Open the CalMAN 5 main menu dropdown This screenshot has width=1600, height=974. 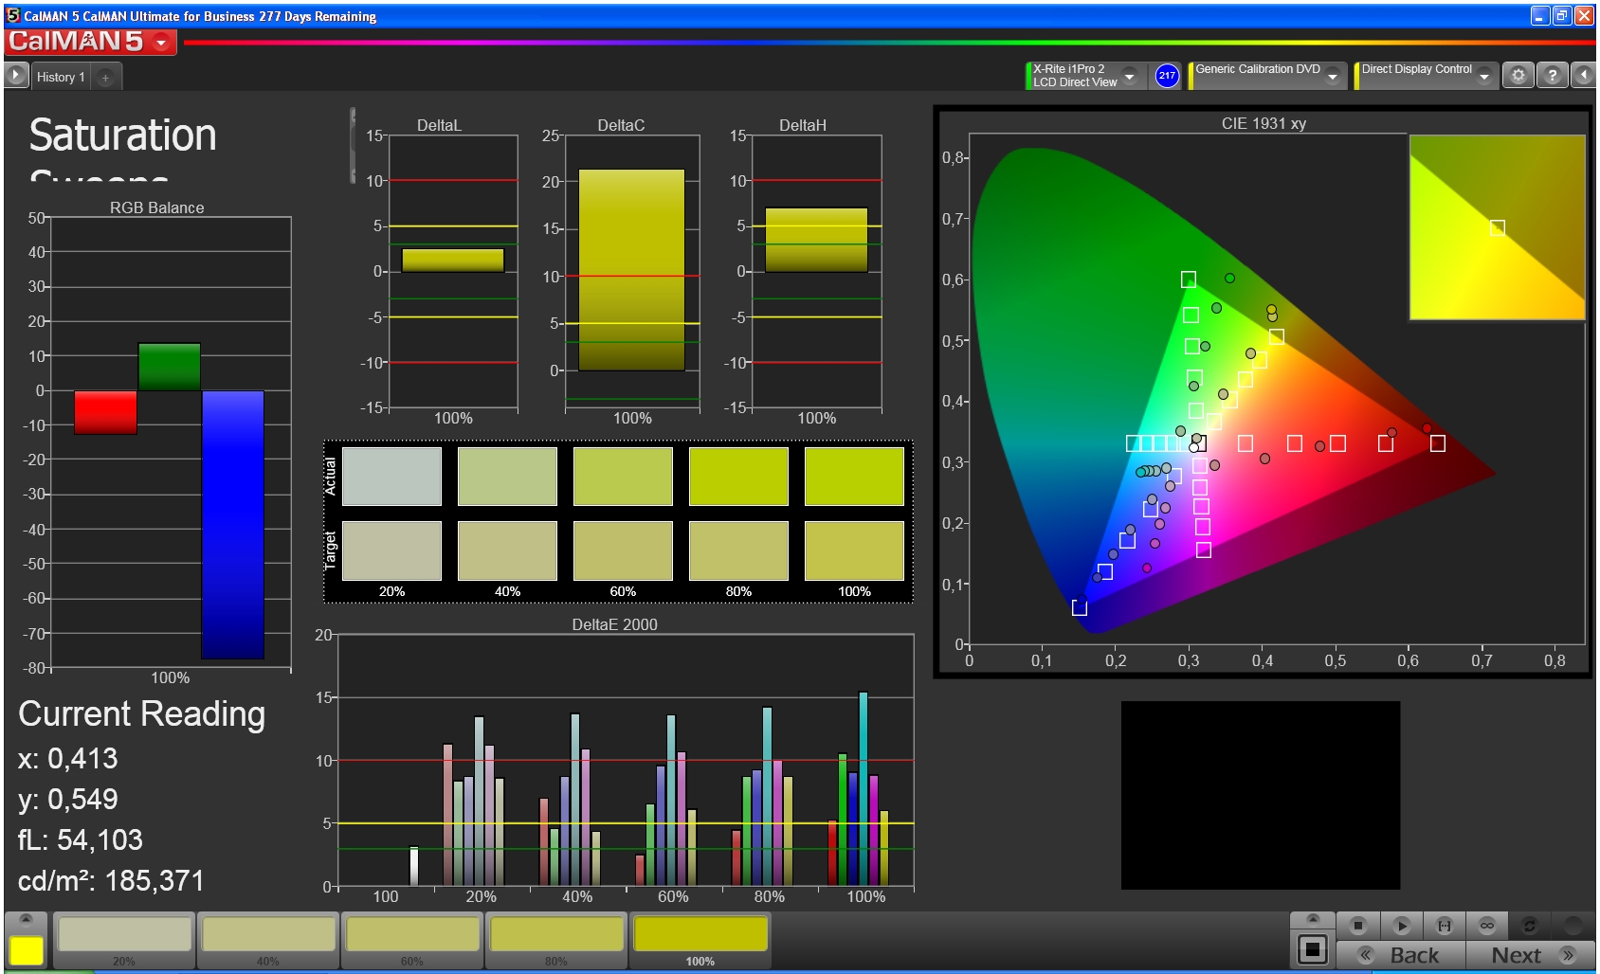161,43
